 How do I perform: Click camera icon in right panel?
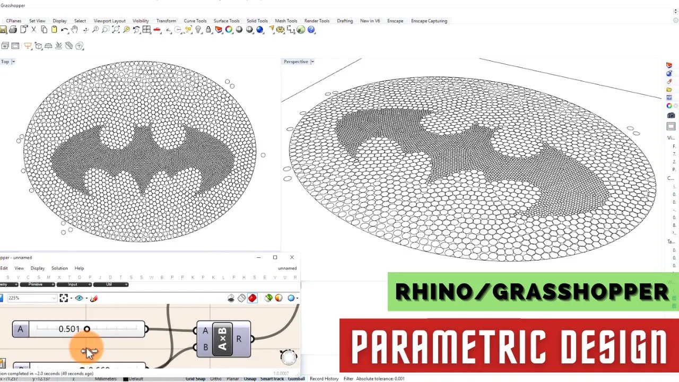[671, 115]
